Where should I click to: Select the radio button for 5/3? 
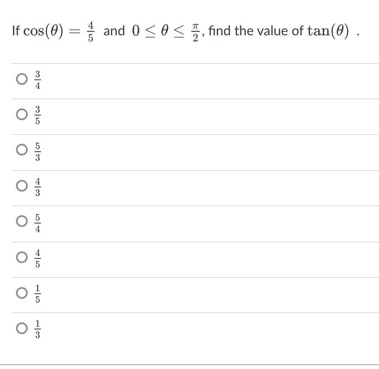click(21, 150)
